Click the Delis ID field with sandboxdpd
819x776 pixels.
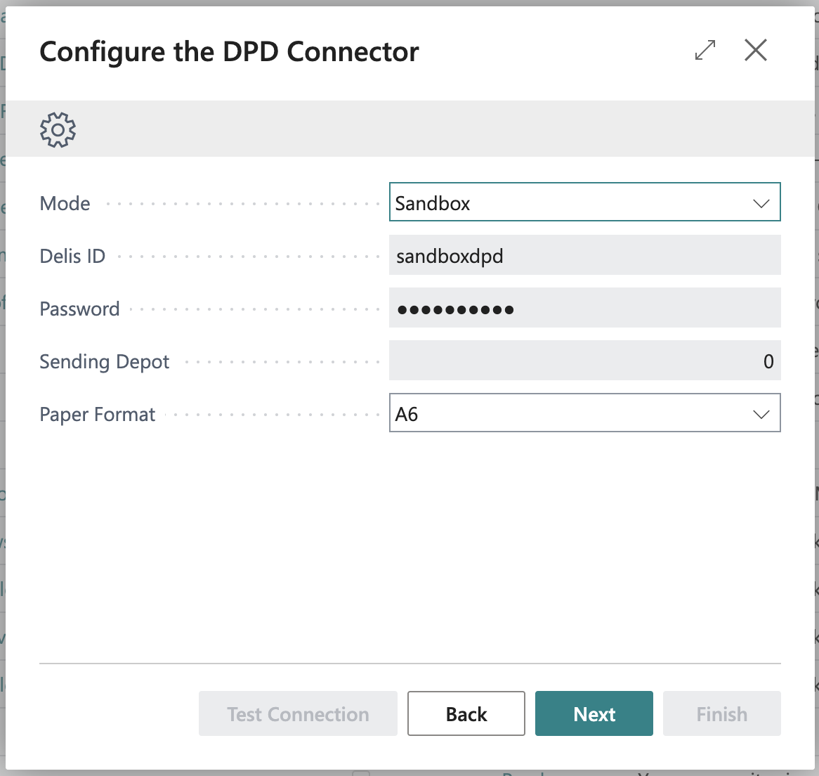[x=584, y=255]
